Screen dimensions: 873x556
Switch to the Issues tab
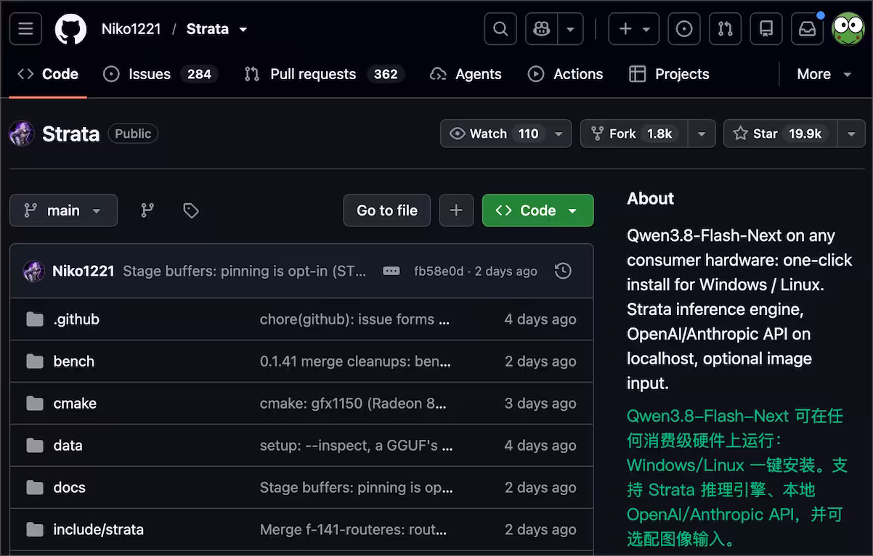(161, 74)
